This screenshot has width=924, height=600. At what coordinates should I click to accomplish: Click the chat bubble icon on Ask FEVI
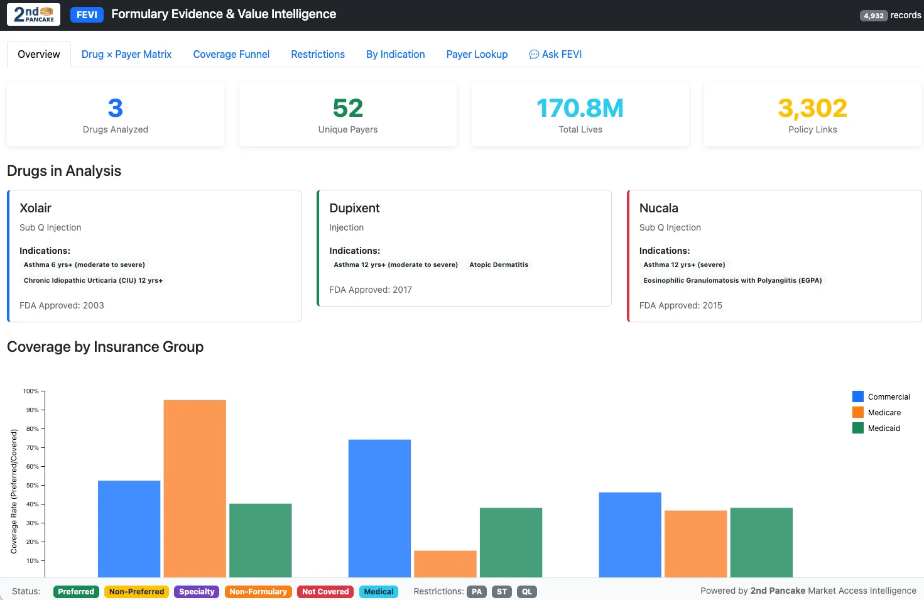(533, 54)
